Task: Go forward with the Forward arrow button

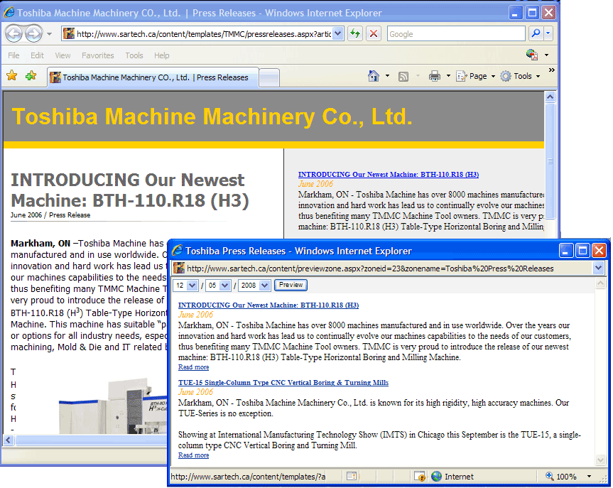Action: 33,34
